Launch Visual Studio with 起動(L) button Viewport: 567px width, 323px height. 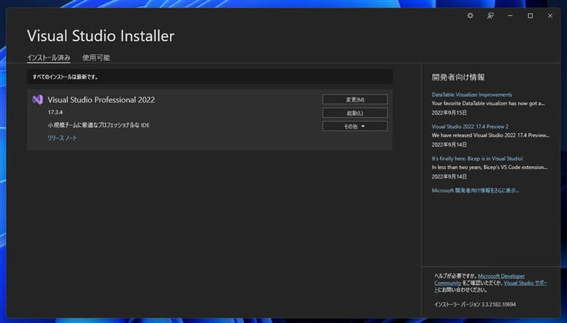(354, 113)
